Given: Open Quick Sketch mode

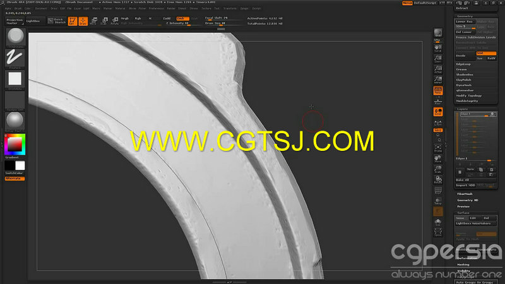Looking at the screenshot, I should coord(57,21).
